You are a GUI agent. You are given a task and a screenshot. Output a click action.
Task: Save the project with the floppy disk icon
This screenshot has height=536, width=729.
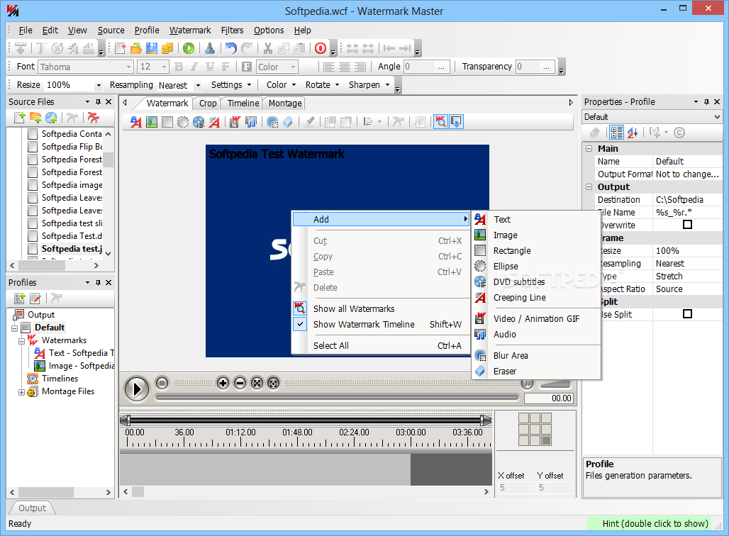(152, 48)
